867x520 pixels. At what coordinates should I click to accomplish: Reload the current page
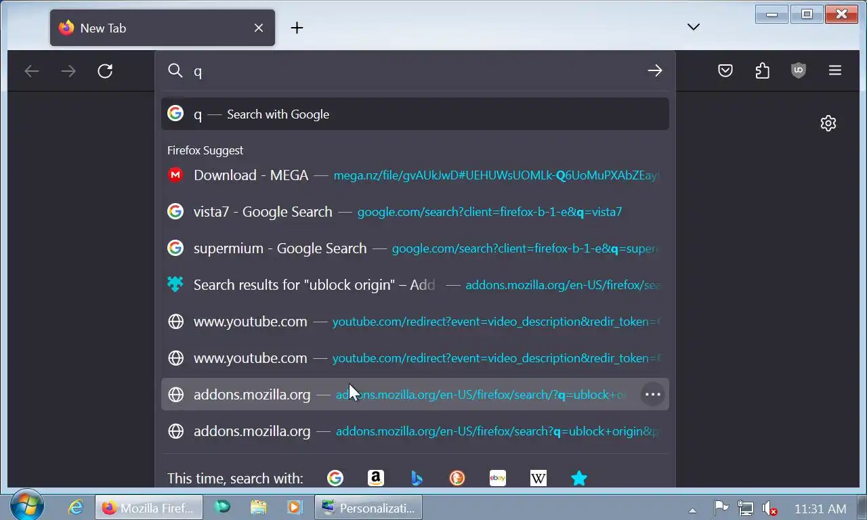tap(105, 71)
